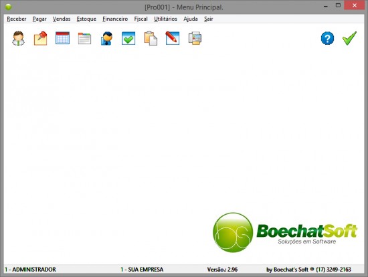Open the Utilitários menu
Image resolution: width=368 pixels, height=277 pixels.
(x=165, y=19)
